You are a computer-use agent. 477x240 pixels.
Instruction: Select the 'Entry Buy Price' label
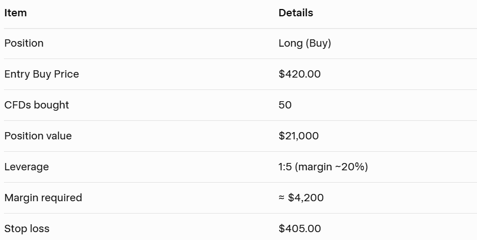tap(42, 74)
